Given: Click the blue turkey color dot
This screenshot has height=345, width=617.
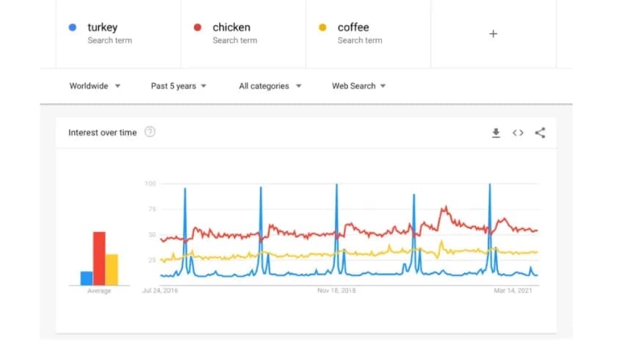Looking at the screenshot, I should click(x=73, y=28).
